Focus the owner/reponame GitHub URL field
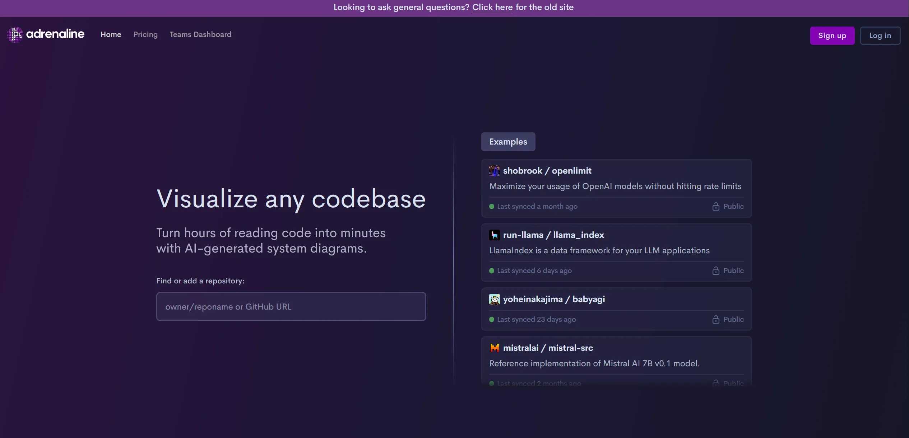Screen dimensions: 909x438 [x=291, y=307]
